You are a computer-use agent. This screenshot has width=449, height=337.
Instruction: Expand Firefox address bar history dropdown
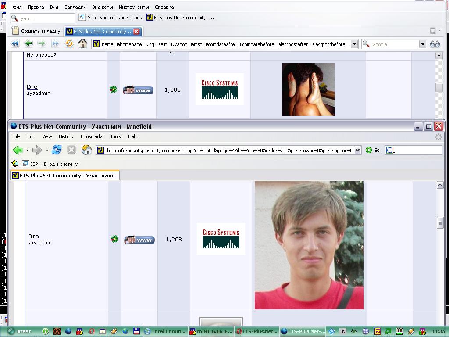click(x=357, y=150)
